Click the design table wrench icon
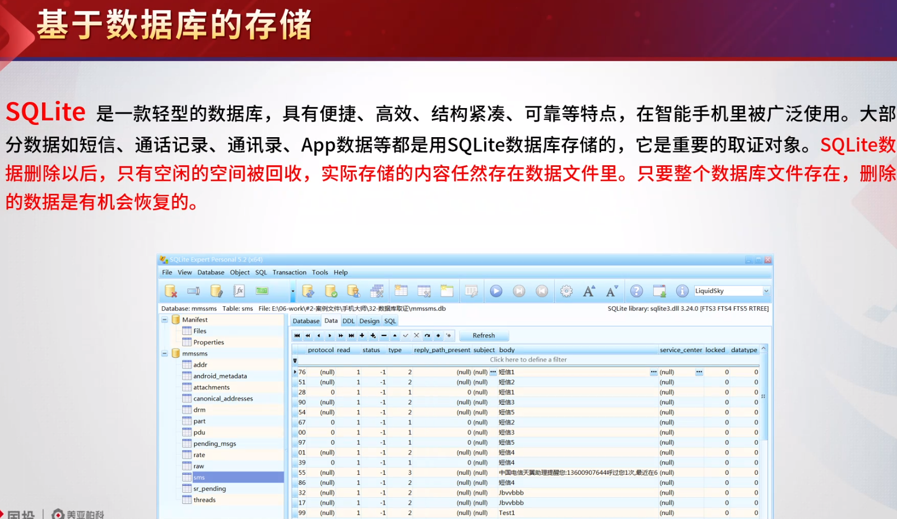 [x=424, y=291]
